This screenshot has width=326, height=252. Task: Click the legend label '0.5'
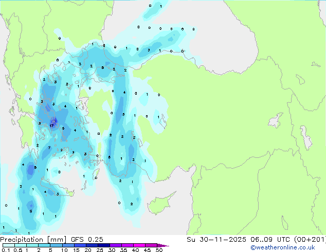17,250
